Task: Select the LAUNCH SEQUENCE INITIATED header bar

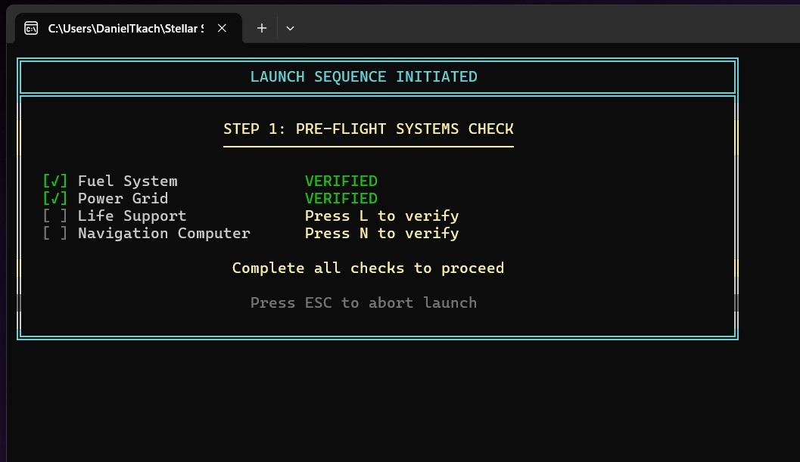Action: tap(363, 76)
